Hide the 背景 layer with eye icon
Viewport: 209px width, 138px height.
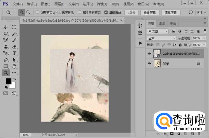click(x=149, y=63)
